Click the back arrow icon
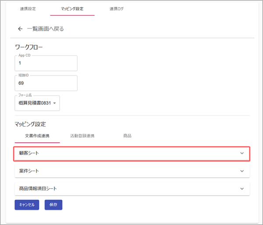Viewport: 263px width, 225px height. click(20, 29)
